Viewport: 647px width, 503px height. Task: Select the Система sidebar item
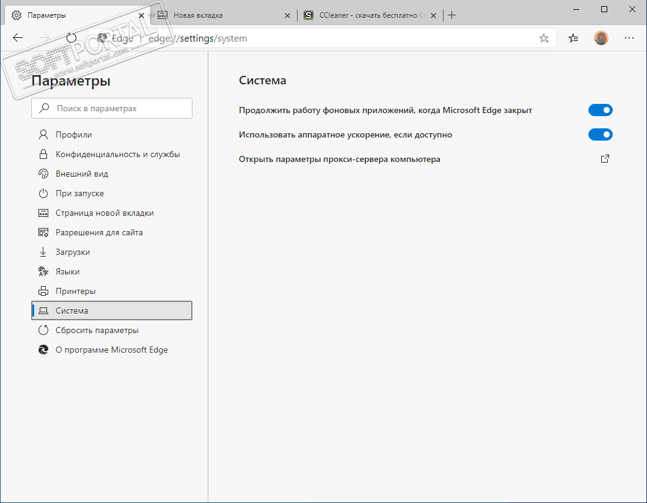tap(112, 310)
